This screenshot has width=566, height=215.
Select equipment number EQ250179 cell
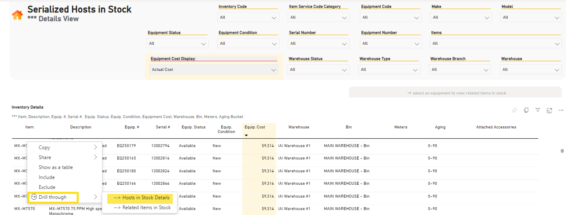point(126,146)
